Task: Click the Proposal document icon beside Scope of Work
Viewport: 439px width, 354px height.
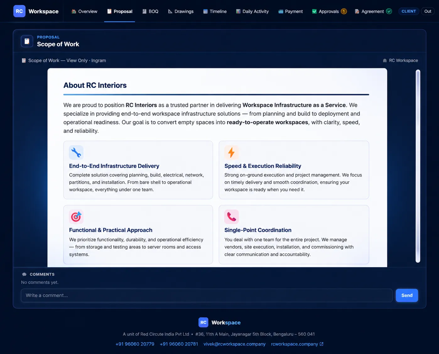Action: (27, 41)
